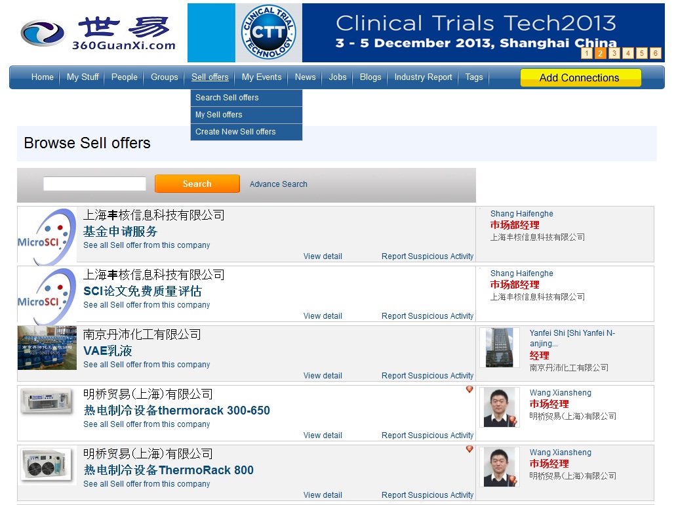The width and height of the screenshot is (676, 505).
Task: Click the orange Search button
Action: (197, 184)
